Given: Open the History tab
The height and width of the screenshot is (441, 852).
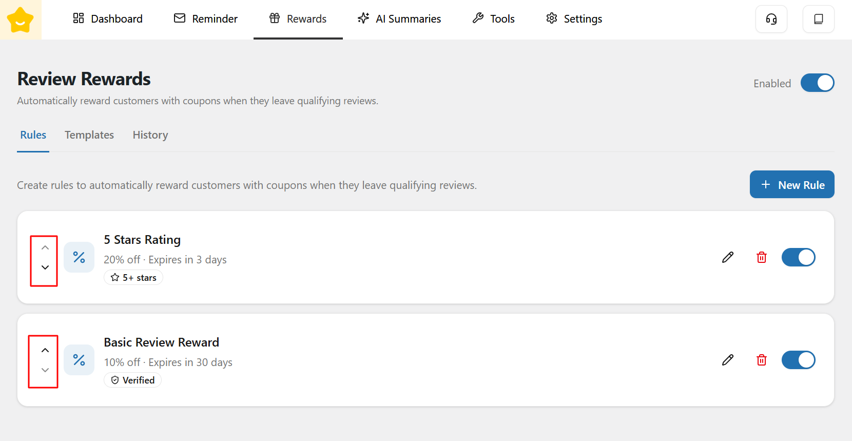Looking at the screenshot, I should (x=150, y=135).
